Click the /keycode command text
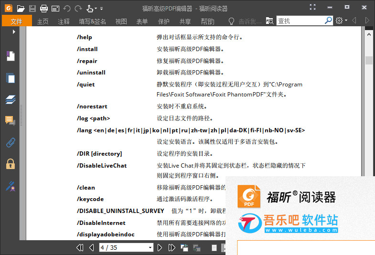Image resolution: width=375 pixels, height=255 pixels. 90,199
